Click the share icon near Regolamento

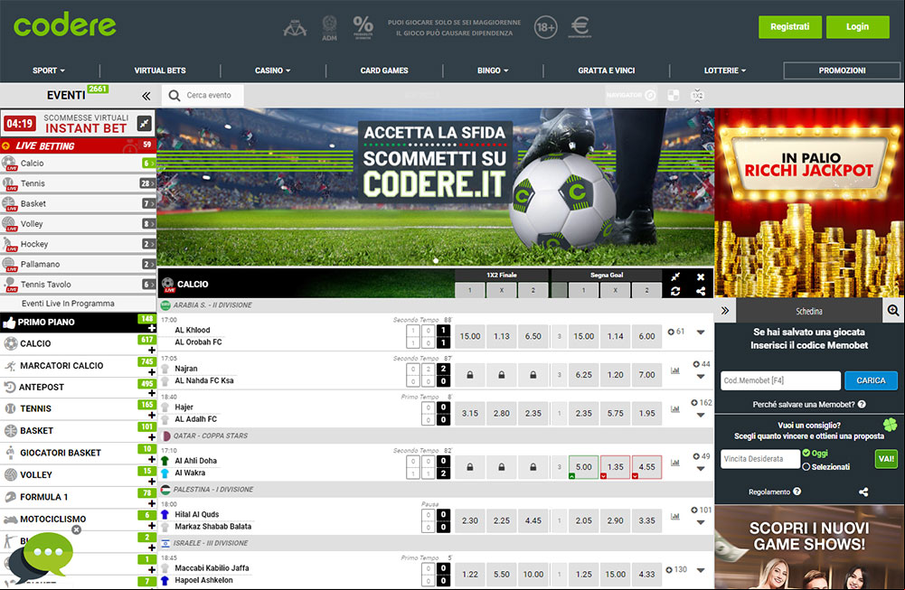(x=863, y=492)
